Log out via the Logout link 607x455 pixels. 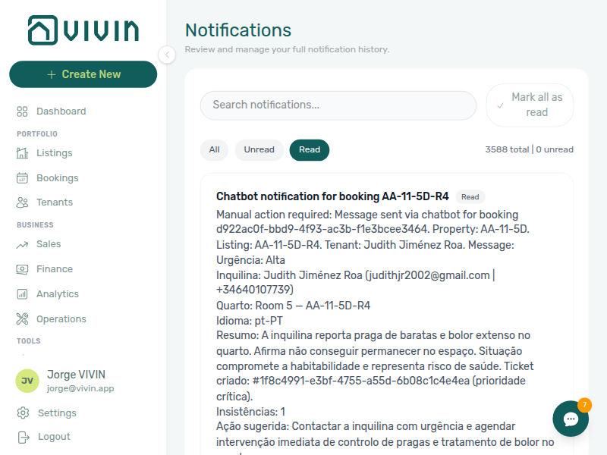click(x=54, y=437)
